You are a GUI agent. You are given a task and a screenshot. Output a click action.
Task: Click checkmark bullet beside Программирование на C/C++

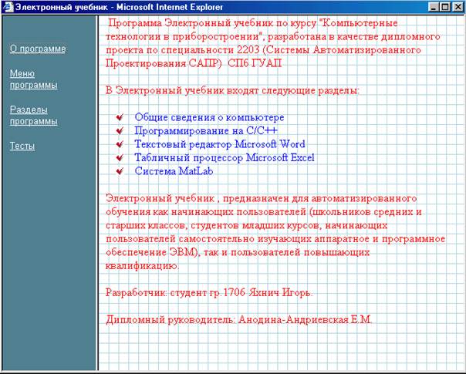click(x=120, y=130)
